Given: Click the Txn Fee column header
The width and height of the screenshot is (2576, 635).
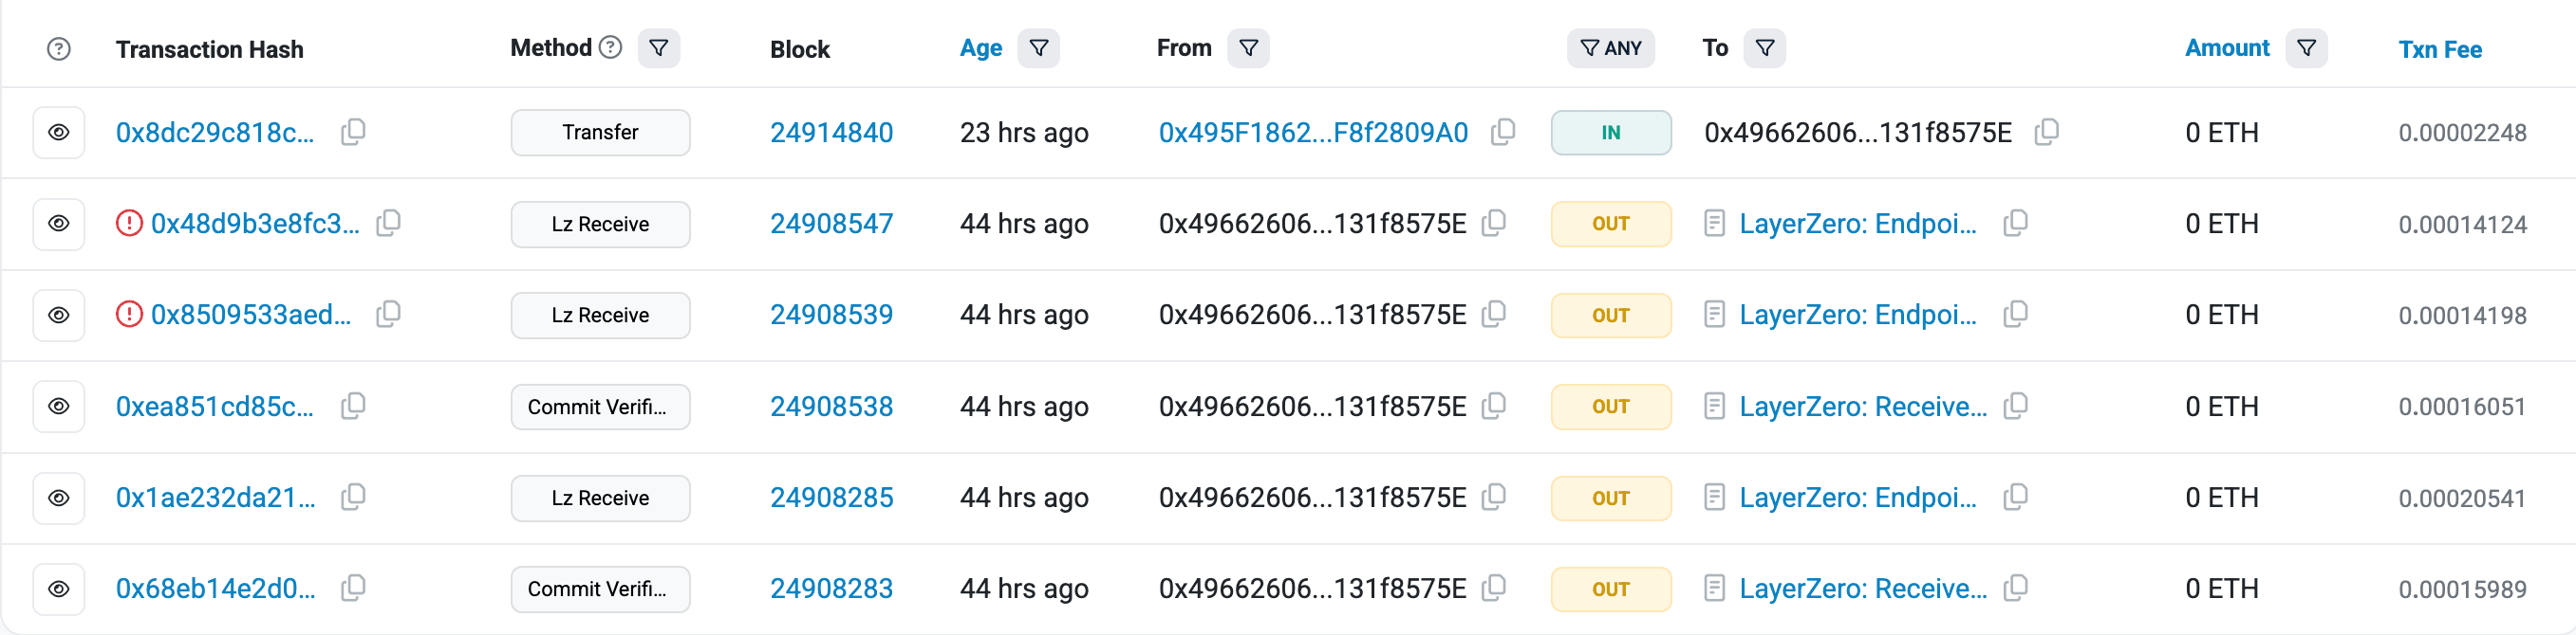Looking at the screenshot, I should click(x=2440, y=48).
